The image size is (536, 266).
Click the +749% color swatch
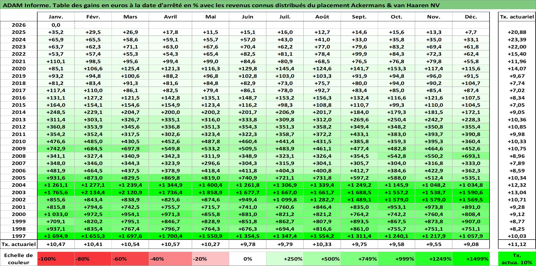[359, 259]
